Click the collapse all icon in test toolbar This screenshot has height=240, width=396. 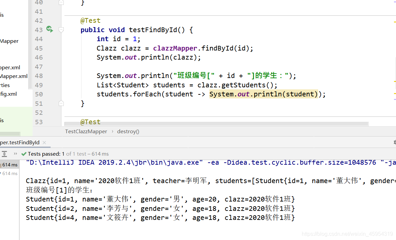pyautogui.click(x=4, y=154)
